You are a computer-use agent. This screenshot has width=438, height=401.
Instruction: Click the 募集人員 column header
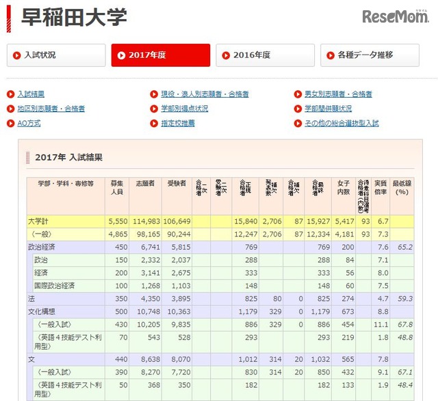click(117, 196)
